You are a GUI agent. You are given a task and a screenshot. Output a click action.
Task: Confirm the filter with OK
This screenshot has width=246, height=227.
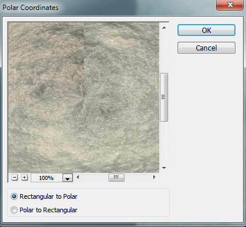pyautogui.click(x=206, y=30)
